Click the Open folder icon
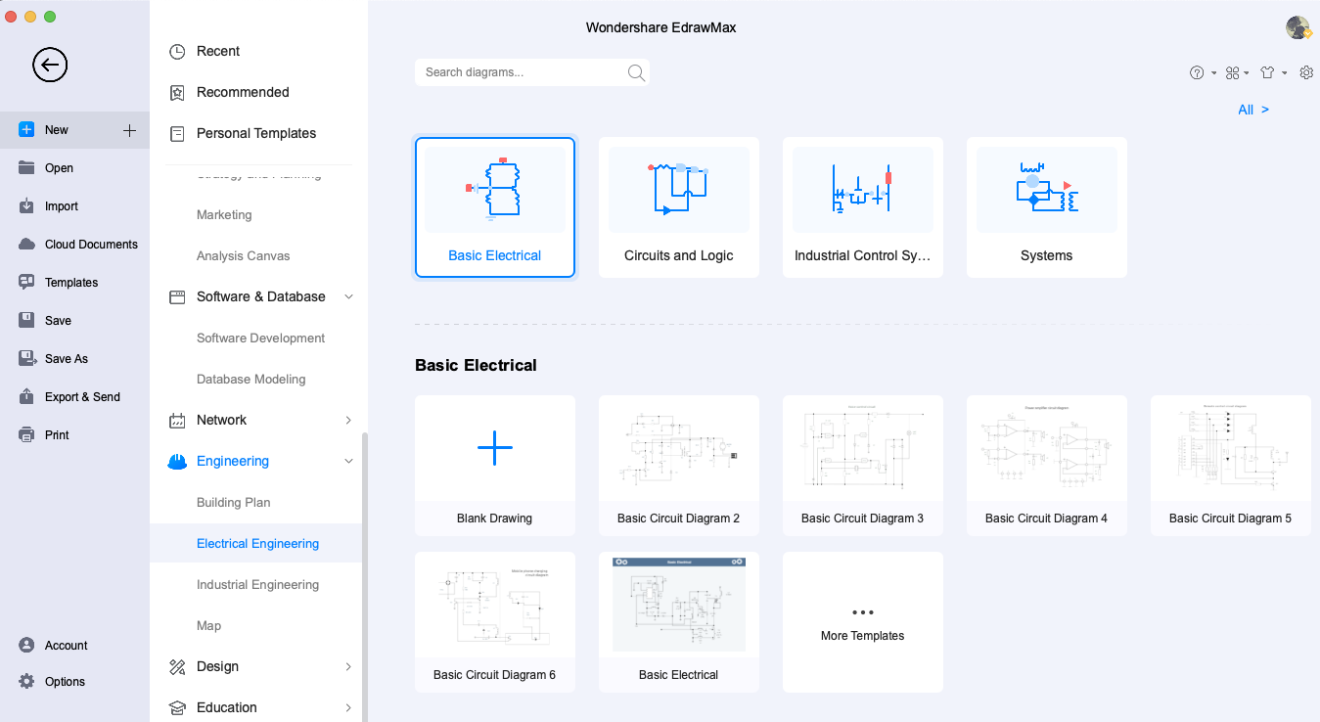 [26, 168]
